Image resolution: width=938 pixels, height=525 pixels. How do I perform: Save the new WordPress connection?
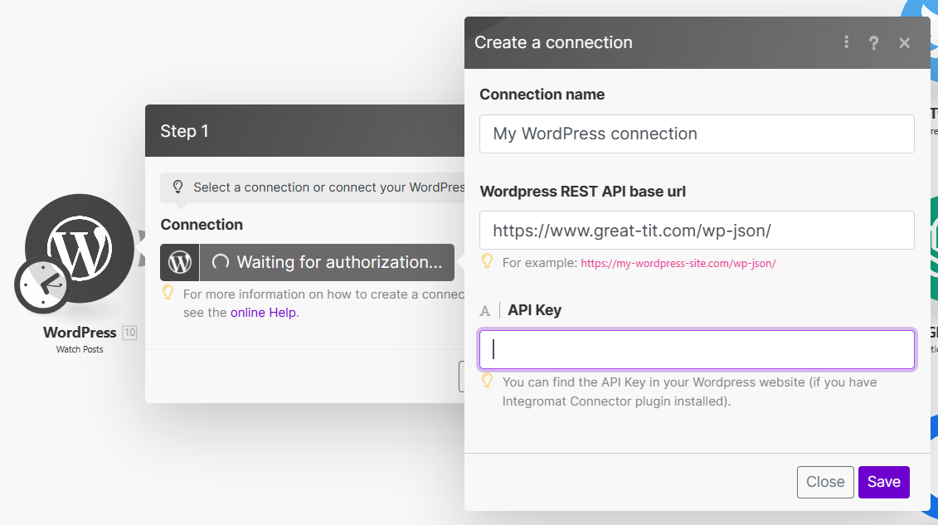[x=883, y=482]
